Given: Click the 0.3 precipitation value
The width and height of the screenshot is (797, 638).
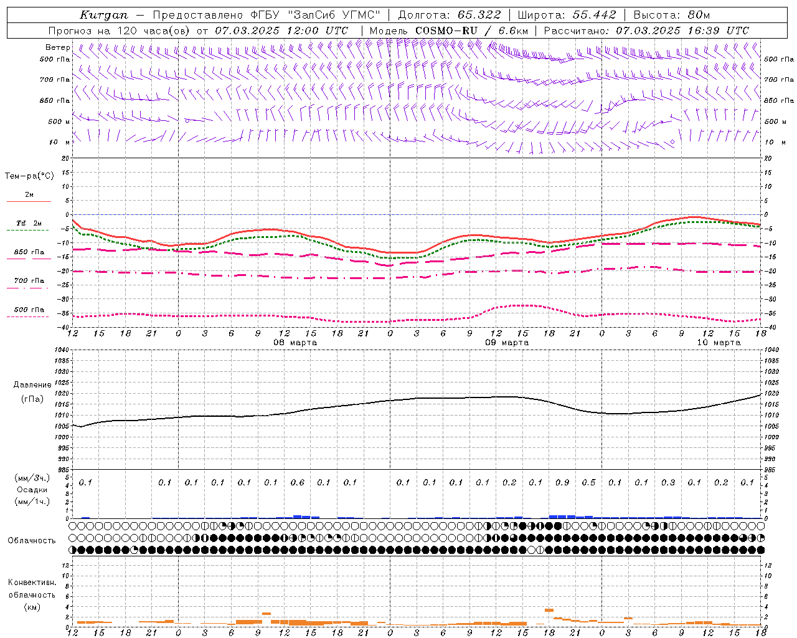Looking at the screenshot, I should pyautogui.click(x=668, y=483).
